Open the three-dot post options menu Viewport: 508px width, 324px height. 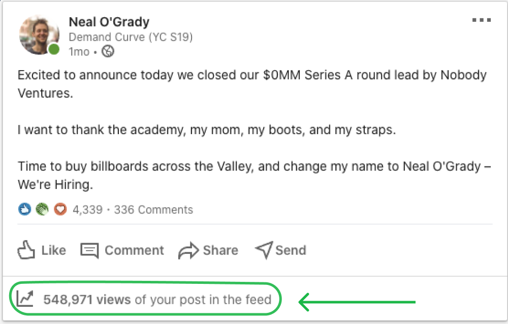pos(482,20)
